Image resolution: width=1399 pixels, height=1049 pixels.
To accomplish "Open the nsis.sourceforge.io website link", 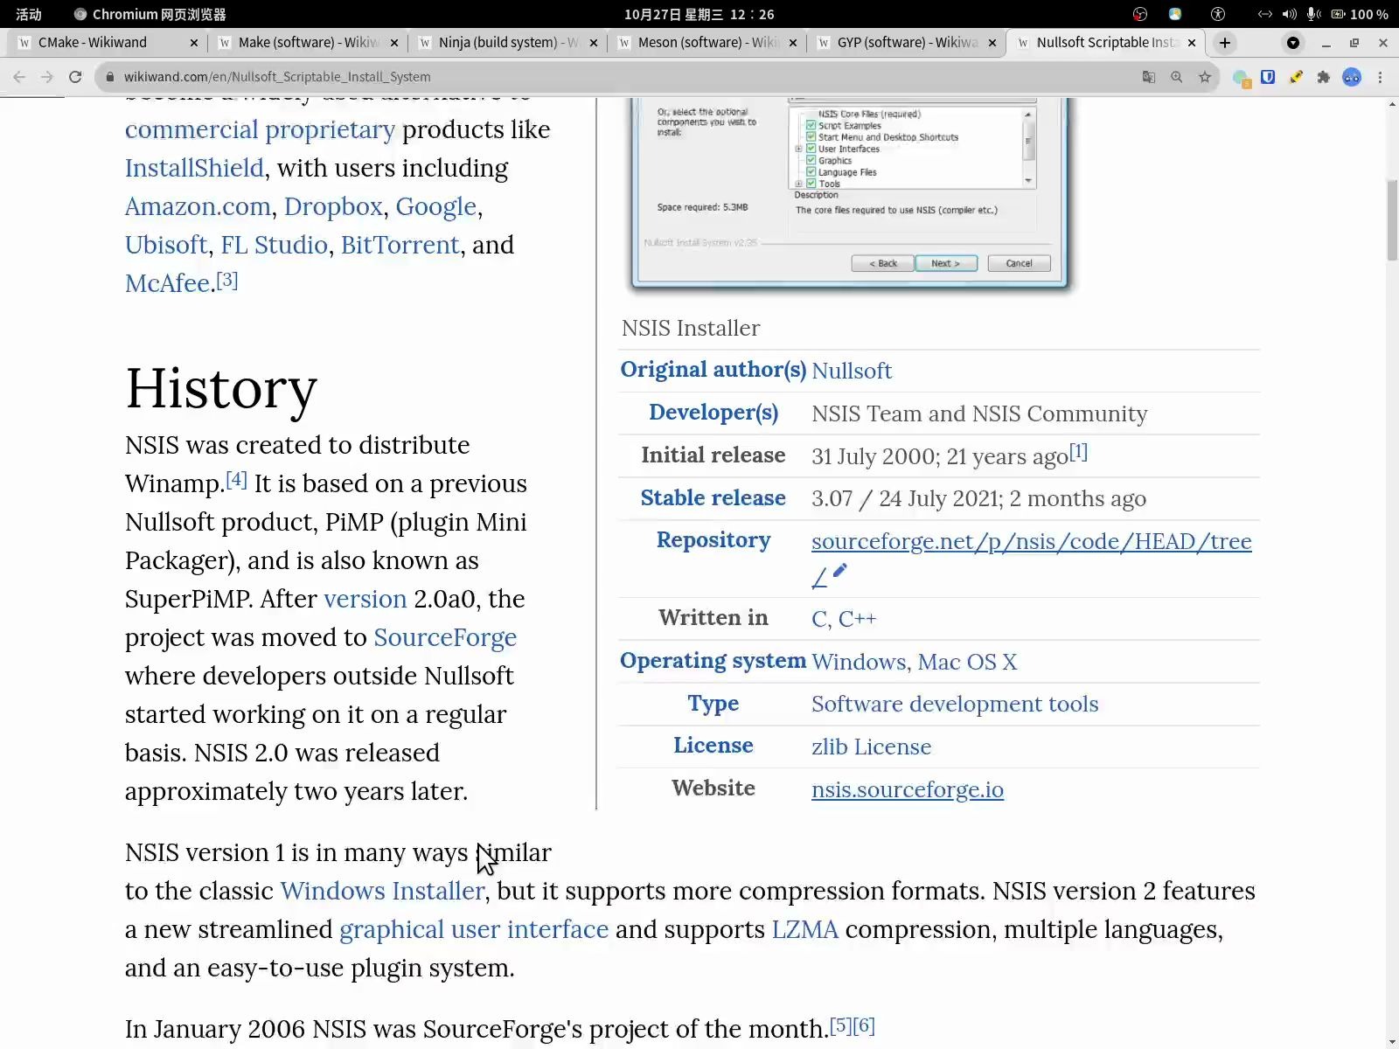I will 908,789.
